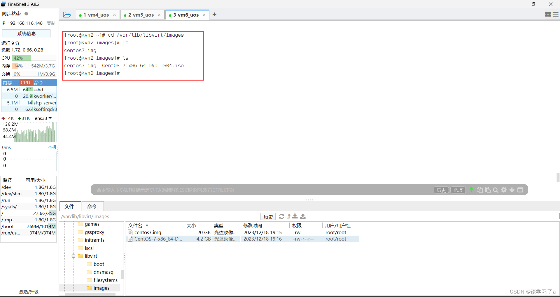The height and width of the screenshot is (297, 560).
Task: Select the sshd process row
Action: point(29,90)
